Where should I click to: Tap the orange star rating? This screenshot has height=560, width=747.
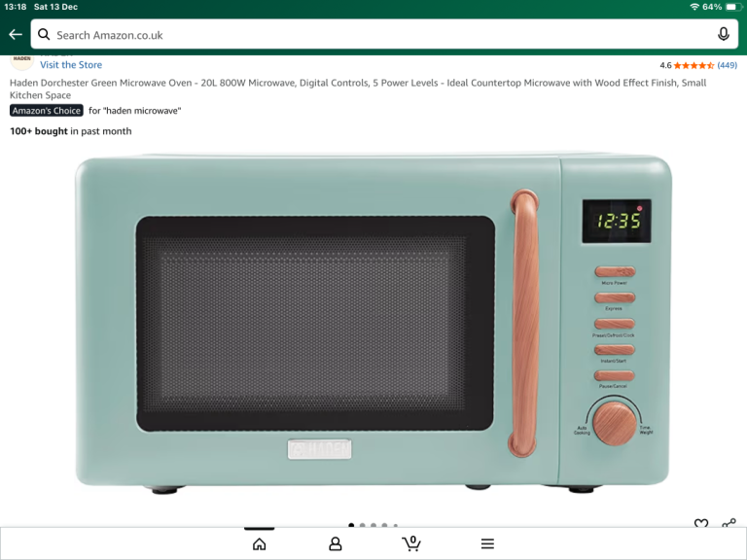tap(694, 65)
